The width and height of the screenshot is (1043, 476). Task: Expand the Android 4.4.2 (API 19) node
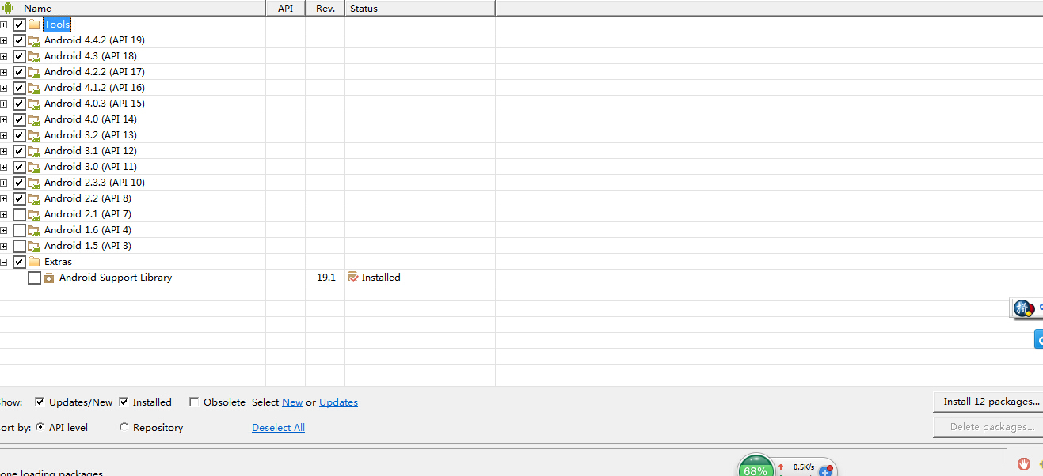[3, 40]
